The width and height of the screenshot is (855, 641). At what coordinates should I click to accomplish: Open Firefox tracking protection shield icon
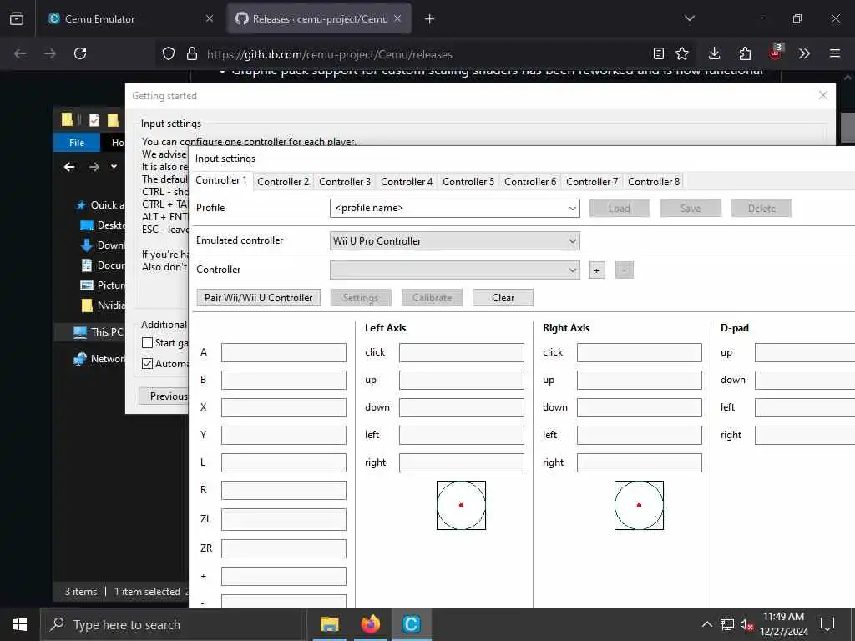tap(169, 54)
